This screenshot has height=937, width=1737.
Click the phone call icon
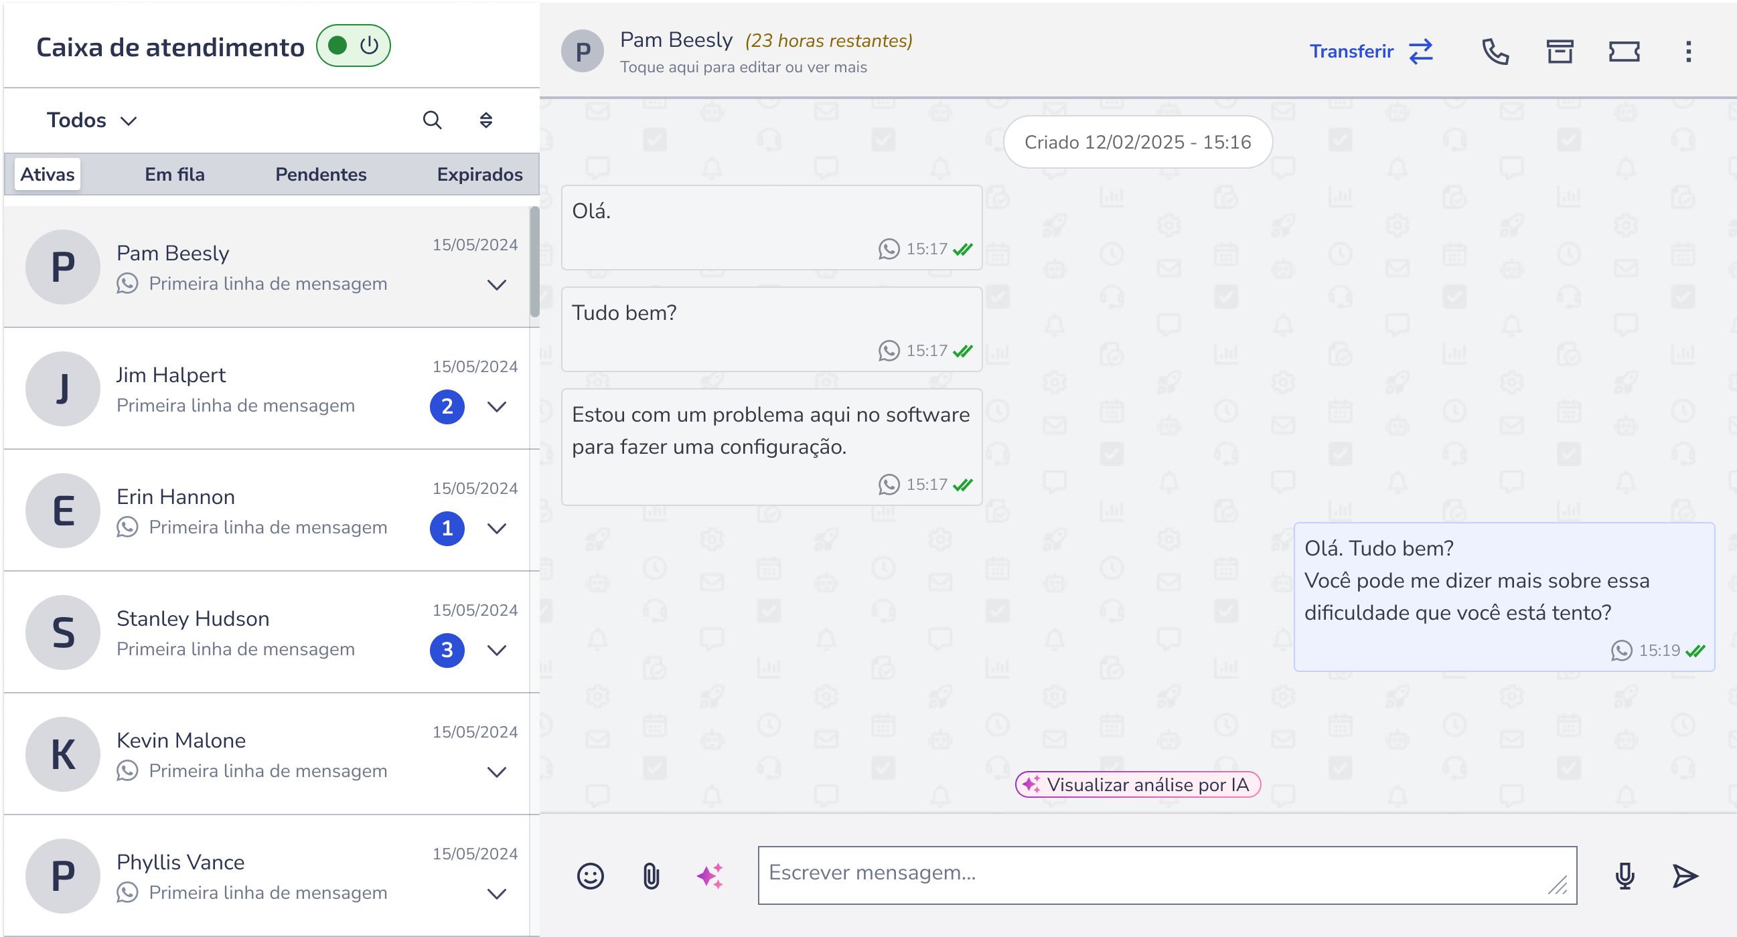coord(1495,52)
